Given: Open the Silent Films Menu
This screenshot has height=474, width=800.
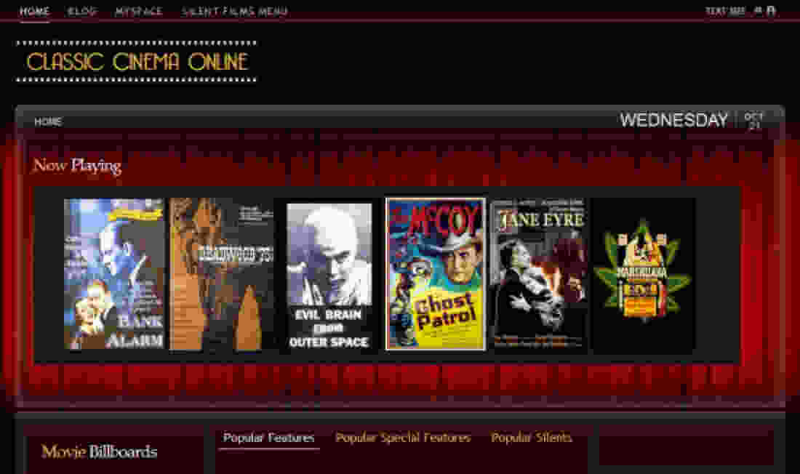Looking at the screenshot, I should point(234,11).
